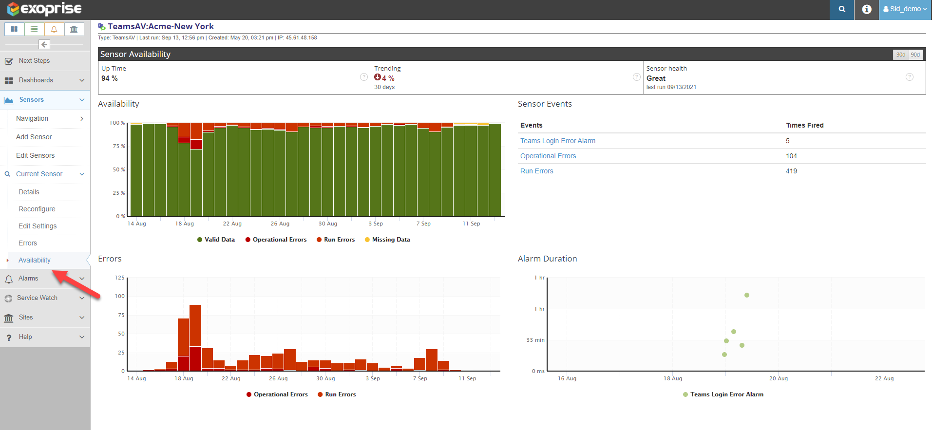
Task: Click the highest dot in Alarm Duration chart
Action: (747, 295)
